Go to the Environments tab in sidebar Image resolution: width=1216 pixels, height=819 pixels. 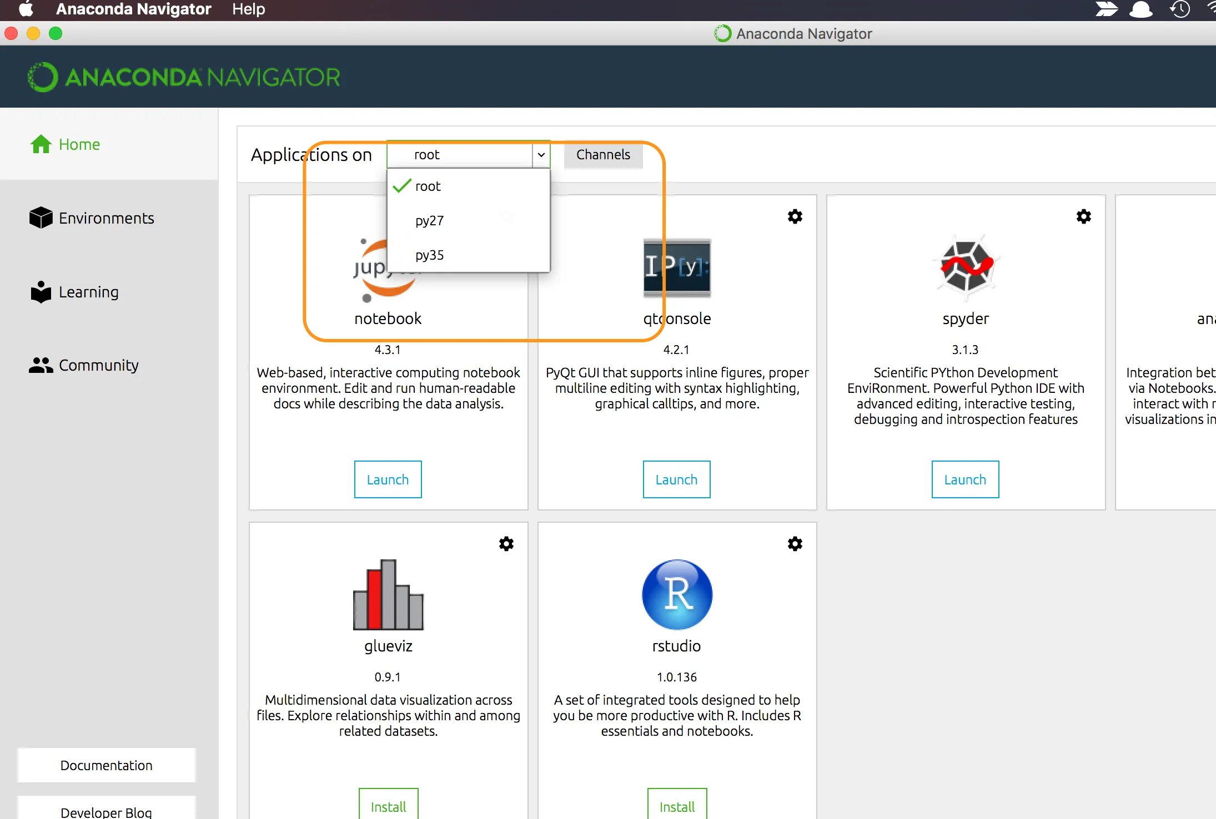pyautogui.click(x=106, y=218)
